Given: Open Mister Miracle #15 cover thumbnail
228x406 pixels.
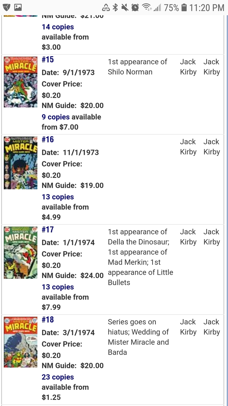Looking at the screenshot, I should click(x=20, y=82).
